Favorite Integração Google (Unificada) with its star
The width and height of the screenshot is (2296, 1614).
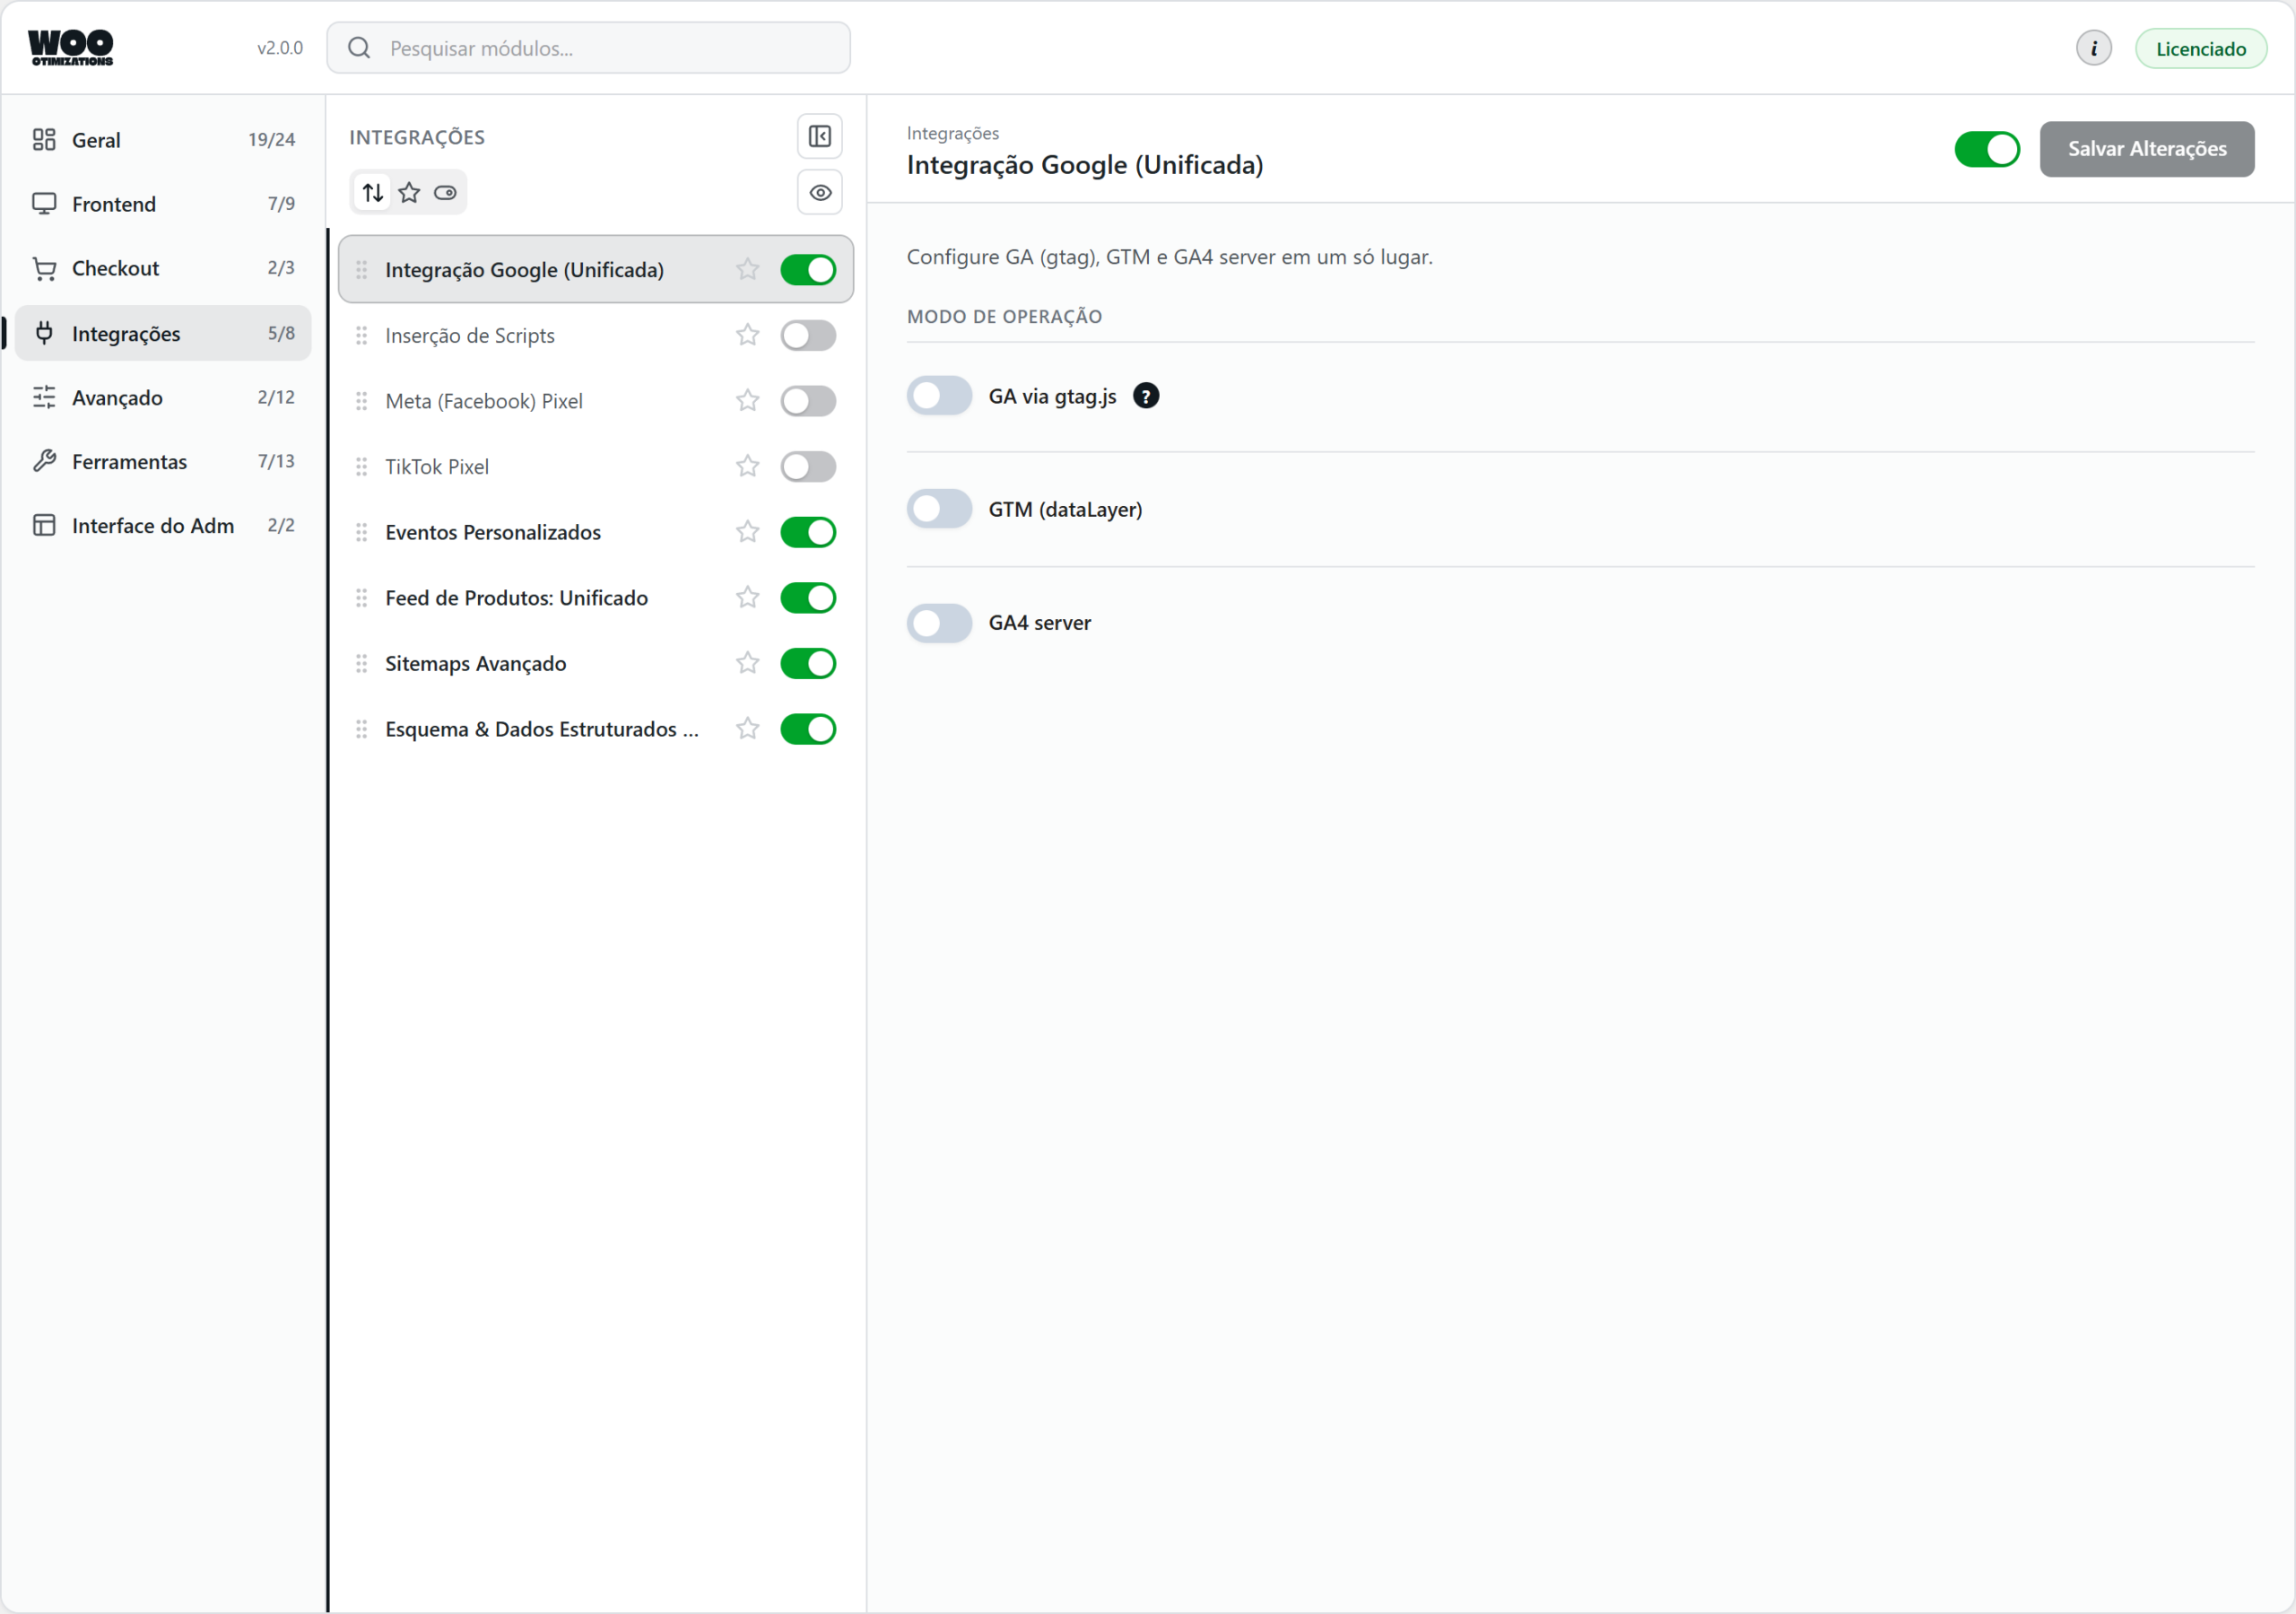coord(747,269)
